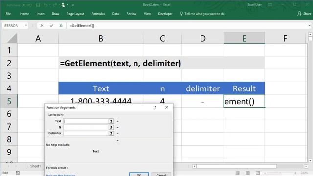Close the Function Arguments dialog

(x=167, y=107)
